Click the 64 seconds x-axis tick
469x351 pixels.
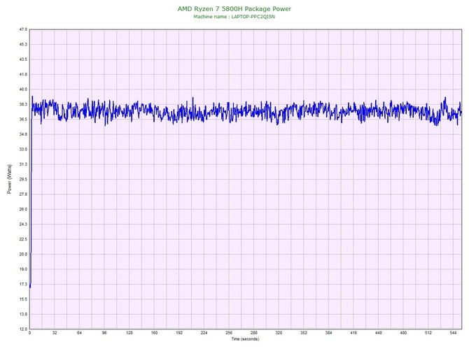tap(79, 333)
